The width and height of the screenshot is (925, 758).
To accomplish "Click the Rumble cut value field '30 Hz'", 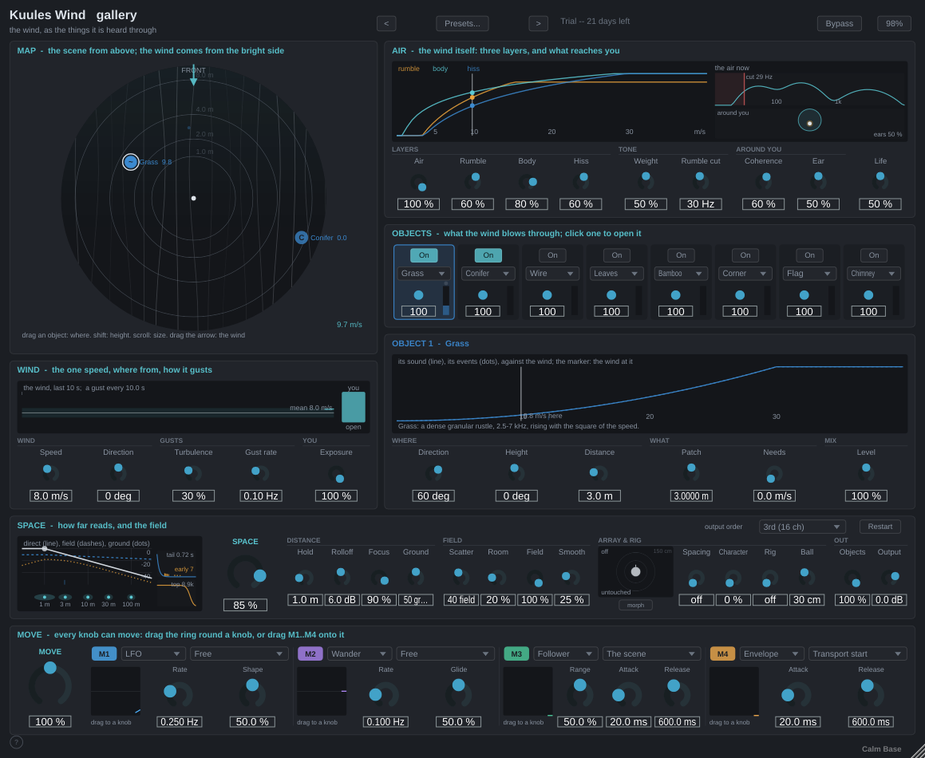I will 701,204.
